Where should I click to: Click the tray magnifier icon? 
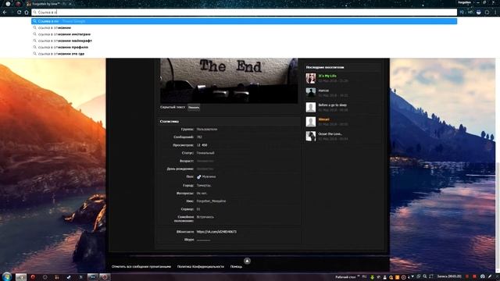click(425, 276)
